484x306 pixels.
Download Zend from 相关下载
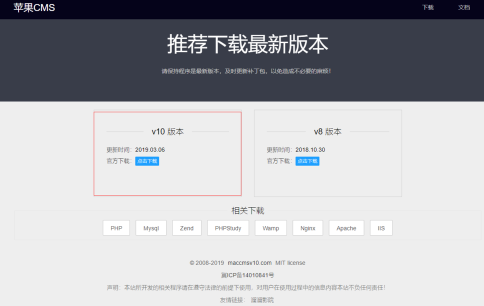[x=186, y=227]
